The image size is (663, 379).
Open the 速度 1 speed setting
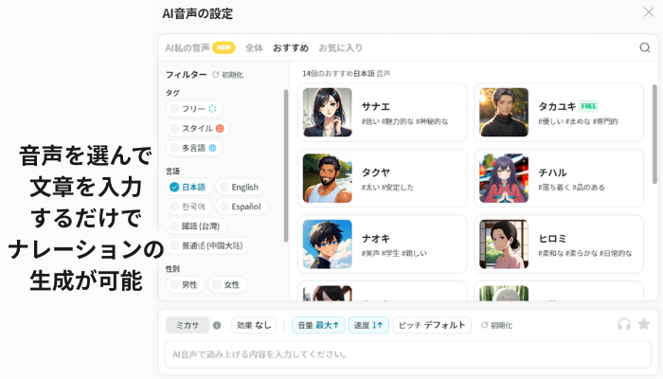(x=368, y=325)
